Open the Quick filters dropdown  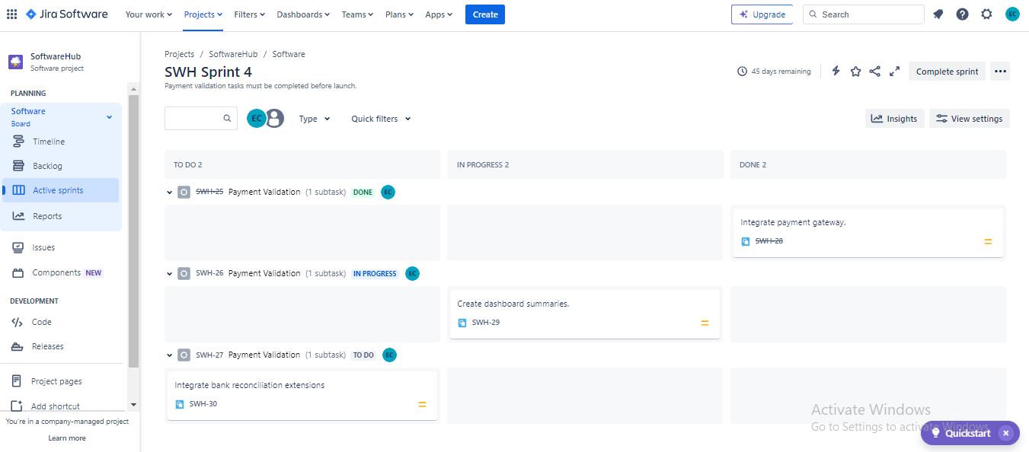click(381, 119)
